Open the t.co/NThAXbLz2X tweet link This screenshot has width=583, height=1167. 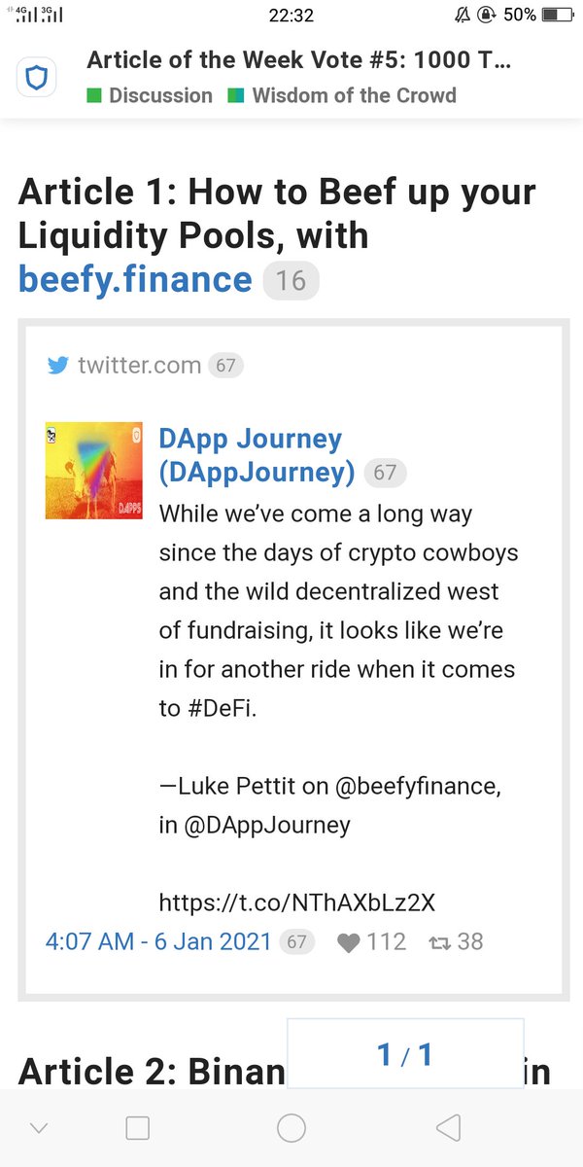[x=297, y=902]
